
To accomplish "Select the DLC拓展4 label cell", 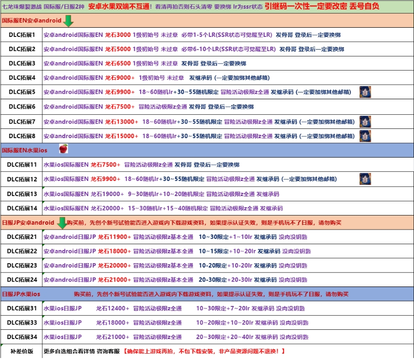I will (21, 78).
